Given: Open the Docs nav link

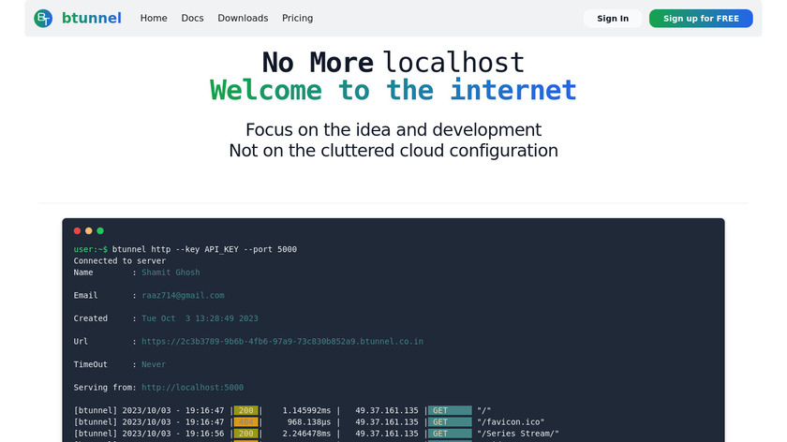Looking at the screenshot, I should 192,18.
